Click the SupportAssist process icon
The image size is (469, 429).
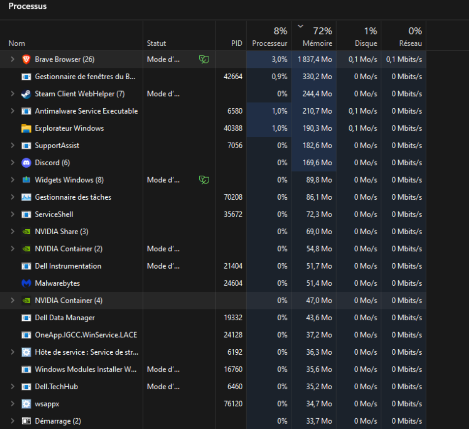[x=26, y=146]
